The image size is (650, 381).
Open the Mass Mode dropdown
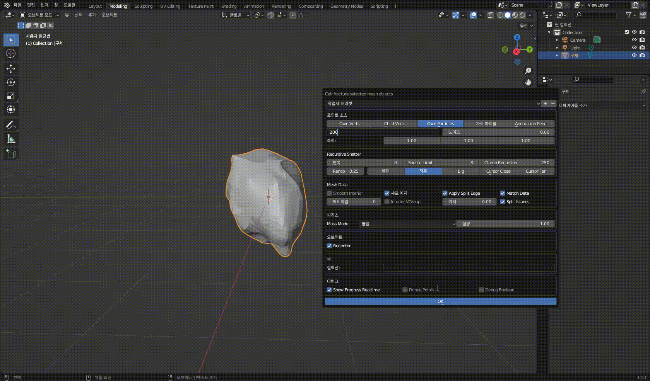(407, 224)
